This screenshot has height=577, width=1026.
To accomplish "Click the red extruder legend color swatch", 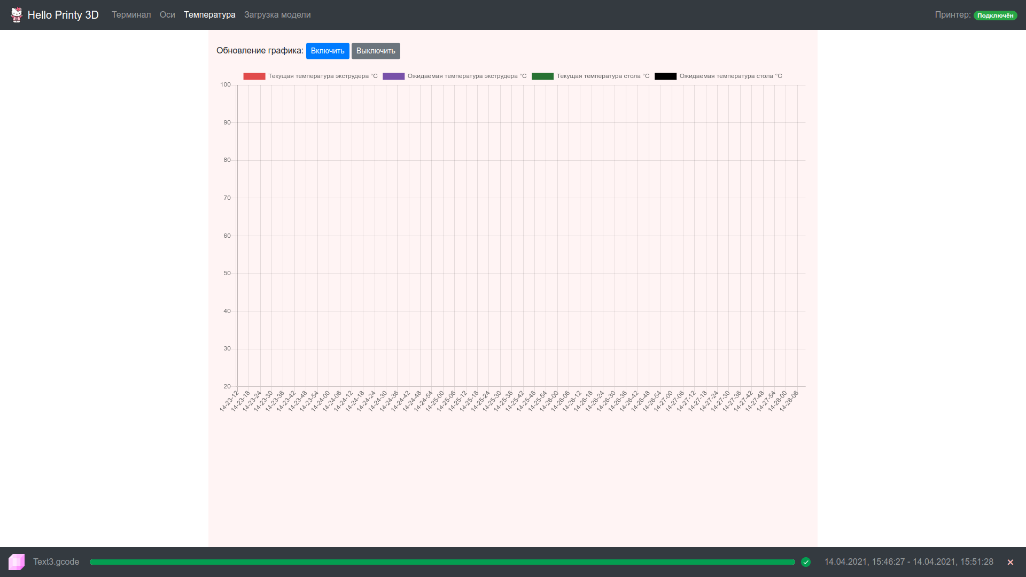I will [x=254, y=76].
